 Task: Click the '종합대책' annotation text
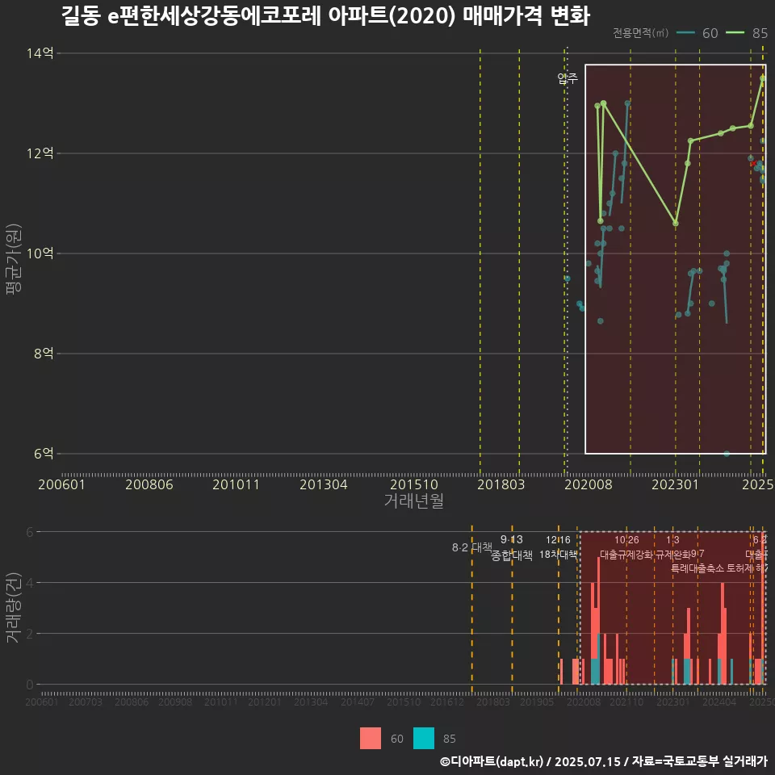512,555
